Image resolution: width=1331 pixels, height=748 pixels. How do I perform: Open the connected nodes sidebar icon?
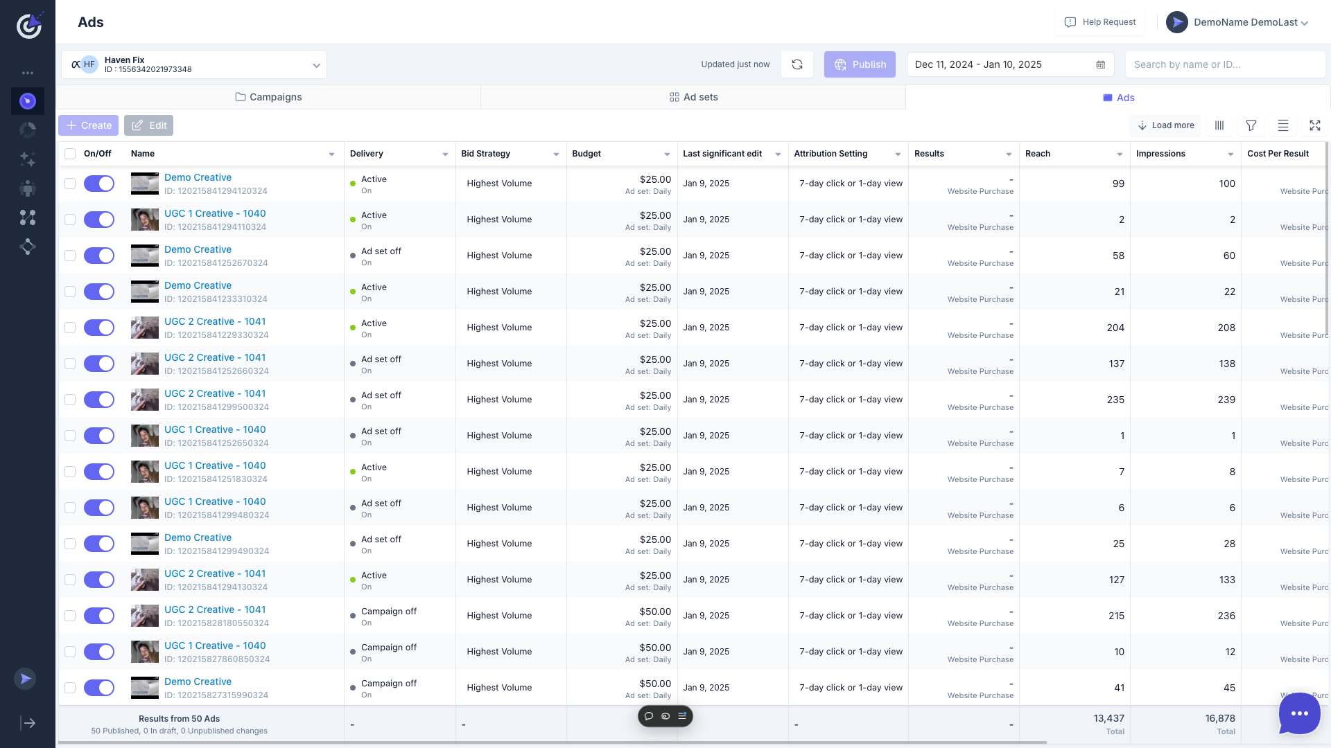click(x=28, y=217)
